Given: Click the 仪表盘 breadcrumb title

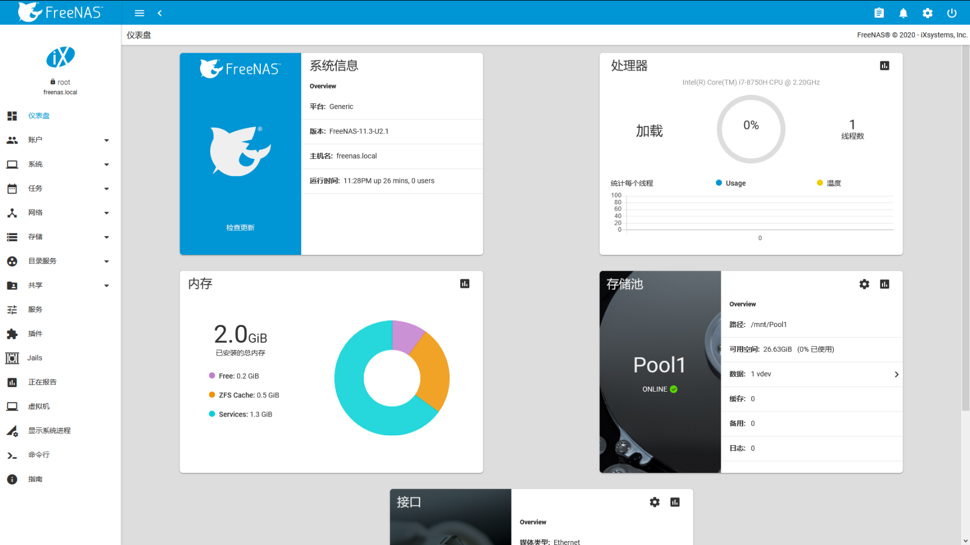Looking at the screenshot, I should click(139, 35).
